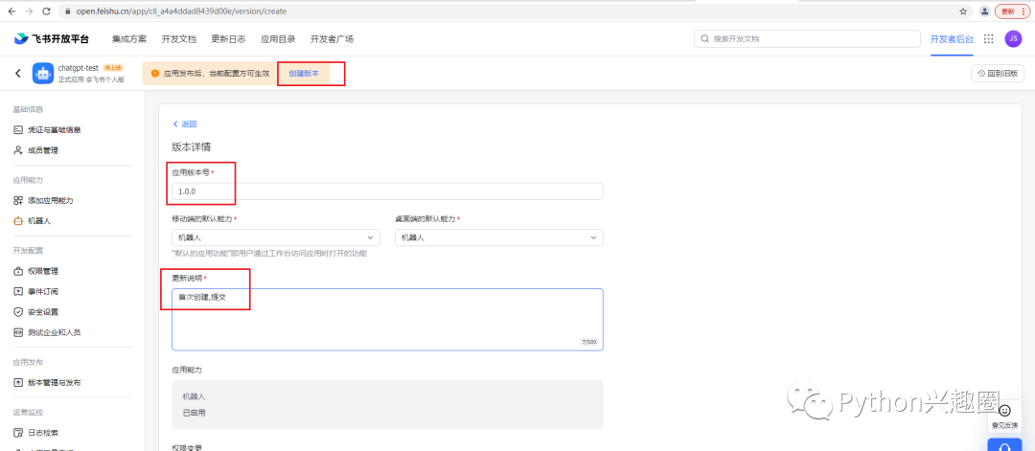
Task: Click the blue support chat button
Action: pos(1003,445)
